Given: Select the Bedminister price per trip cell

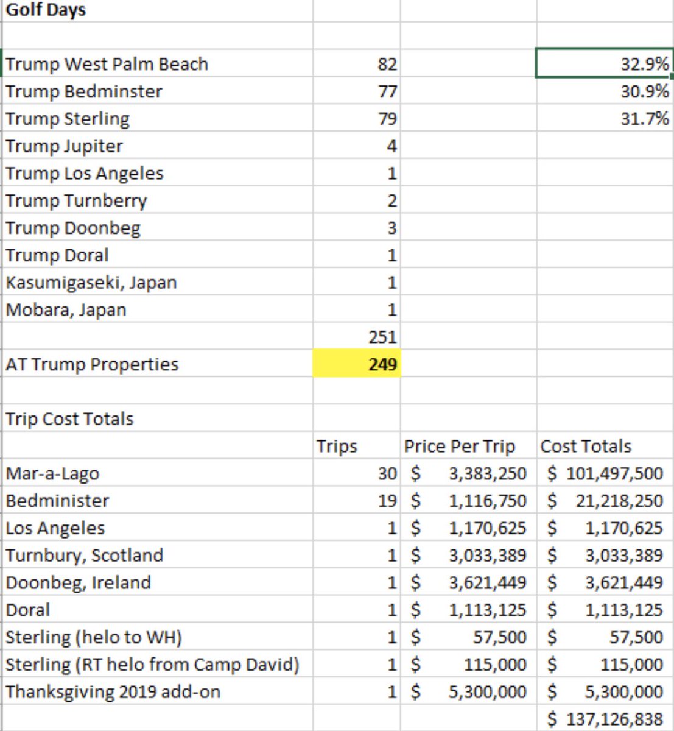Looking at the screenshot, I should (x=468, y=501).
